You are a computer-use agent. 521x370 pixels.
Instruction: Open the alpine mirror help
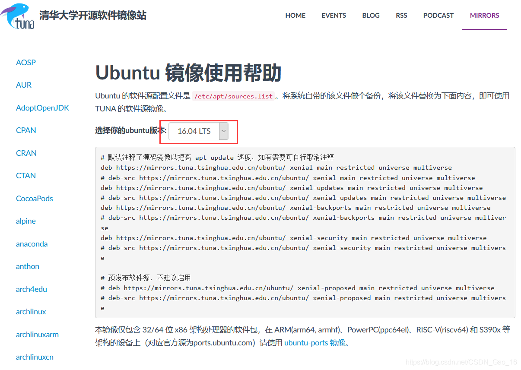tap(26, 221)
